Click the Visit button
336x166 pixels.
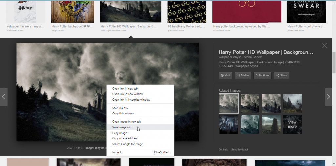click(225, 75)
